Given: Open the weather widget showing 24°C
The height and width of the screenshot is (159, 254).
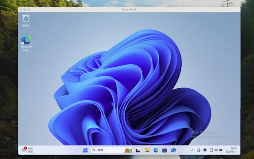Looking at the screenshot, I should (27, 150).
